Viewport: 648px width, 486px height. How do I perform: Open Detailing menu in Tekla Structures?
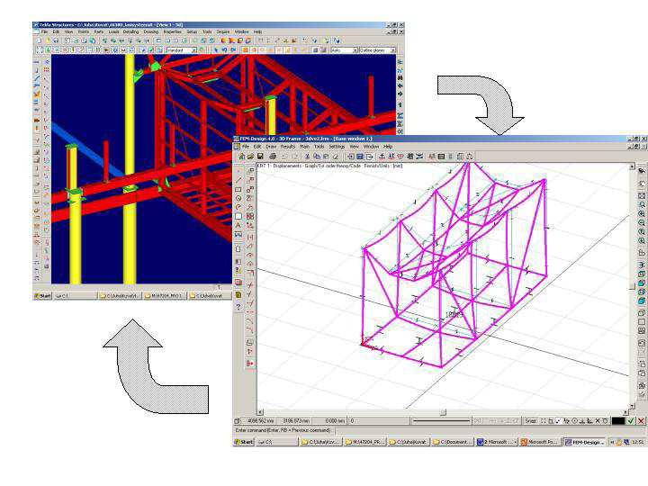(131, 31)
